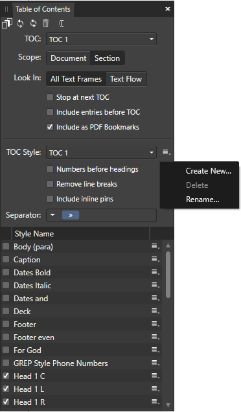Uncheck the Head 1 C style checkbox

coord(6,376)
